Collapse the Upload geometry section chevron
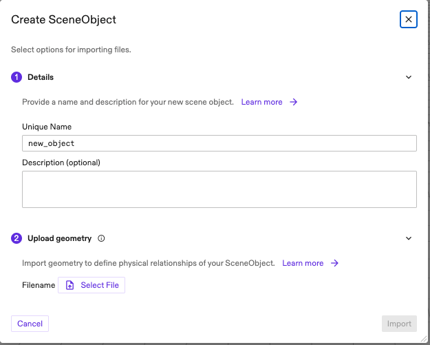430x345 pixels. [x=408, y=238]
